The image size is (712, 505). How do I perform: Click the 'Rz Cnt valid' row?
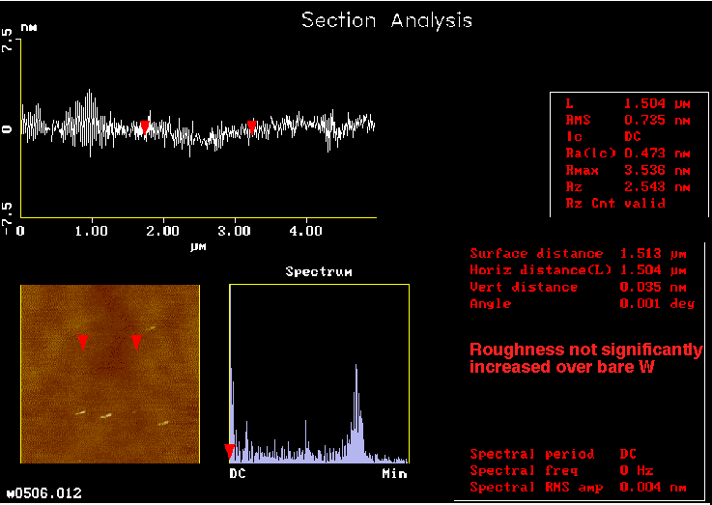click(x=615, y=204)
